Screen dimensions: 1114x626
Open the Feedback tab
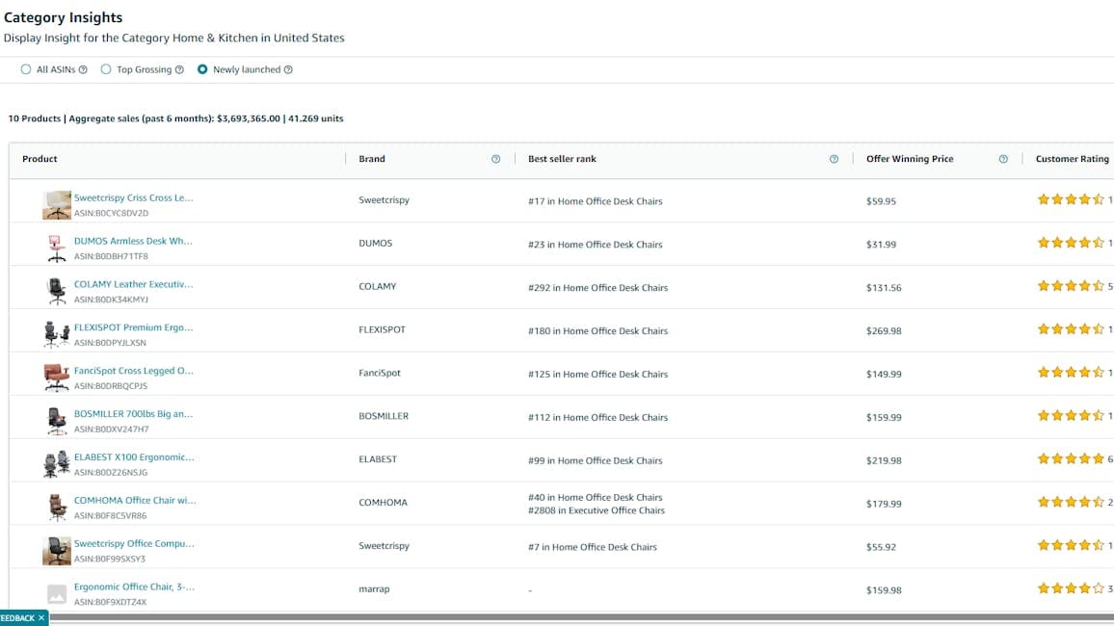click(17, 618)
